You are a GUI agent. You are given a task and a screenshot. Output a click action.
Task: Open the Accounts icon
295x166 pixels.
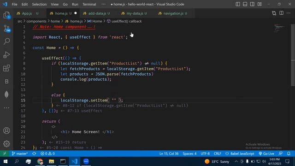(6, 130)
